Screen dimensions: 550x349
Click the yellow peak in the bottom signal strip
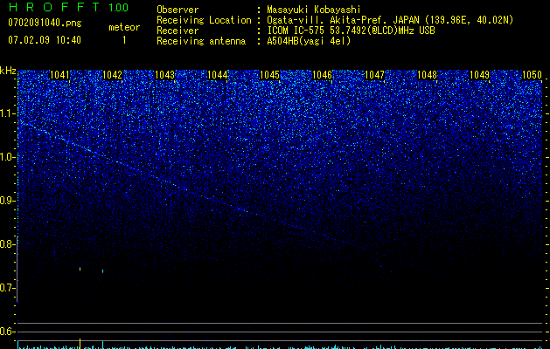point(80,344)
